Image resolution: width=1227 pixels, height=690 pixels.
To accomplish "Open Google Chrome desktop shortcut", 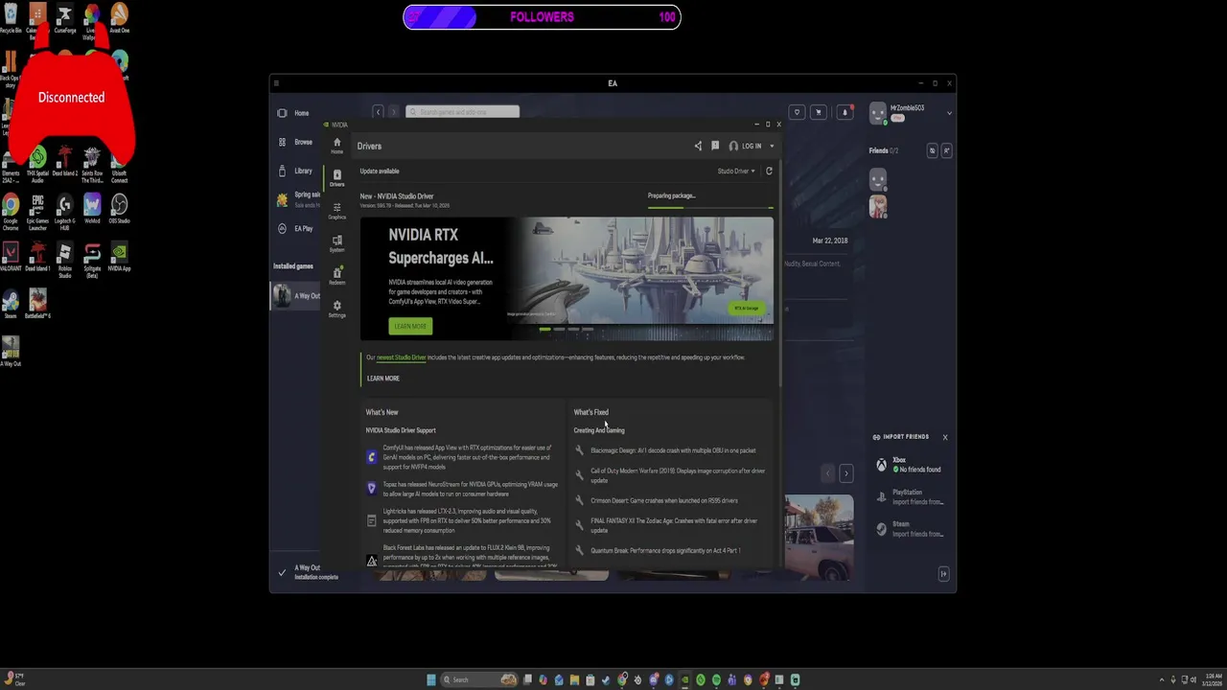I will click(x=11, y=210).
